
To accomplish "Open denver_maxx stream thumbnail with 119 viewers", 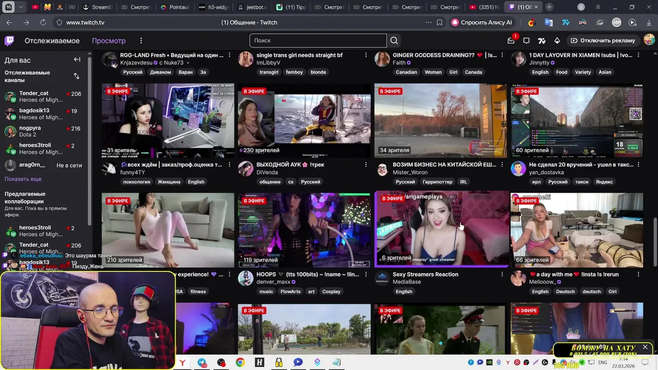I will pos(304,230).
